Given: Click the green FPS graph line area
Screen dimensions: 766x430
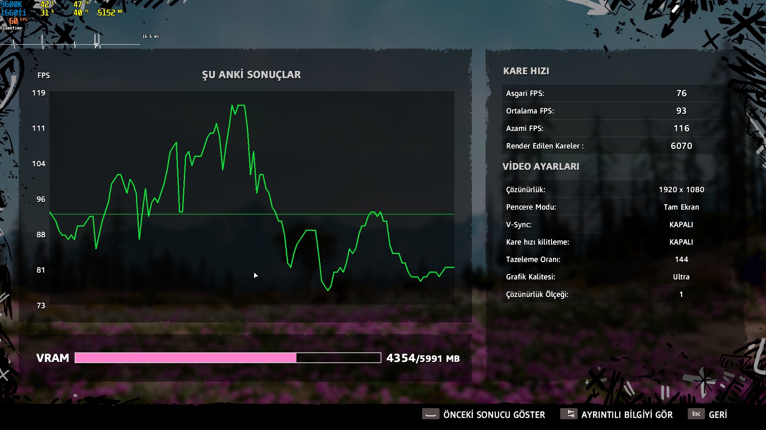Looking at the screenshot, I should point(252,198).
